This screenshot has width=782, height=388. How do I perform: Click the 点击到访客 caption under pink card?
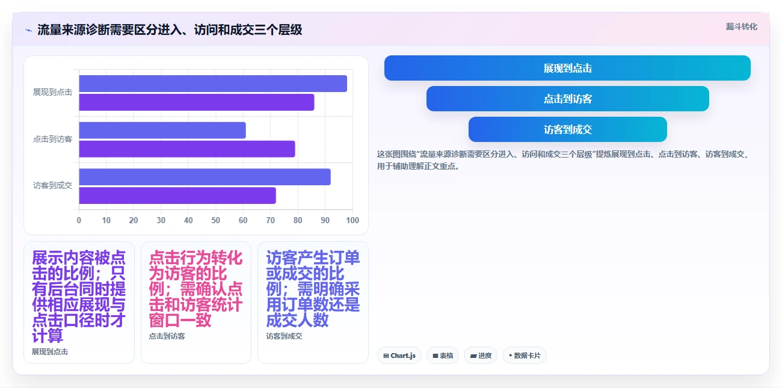pyautogui.click(x=167, y=336)
